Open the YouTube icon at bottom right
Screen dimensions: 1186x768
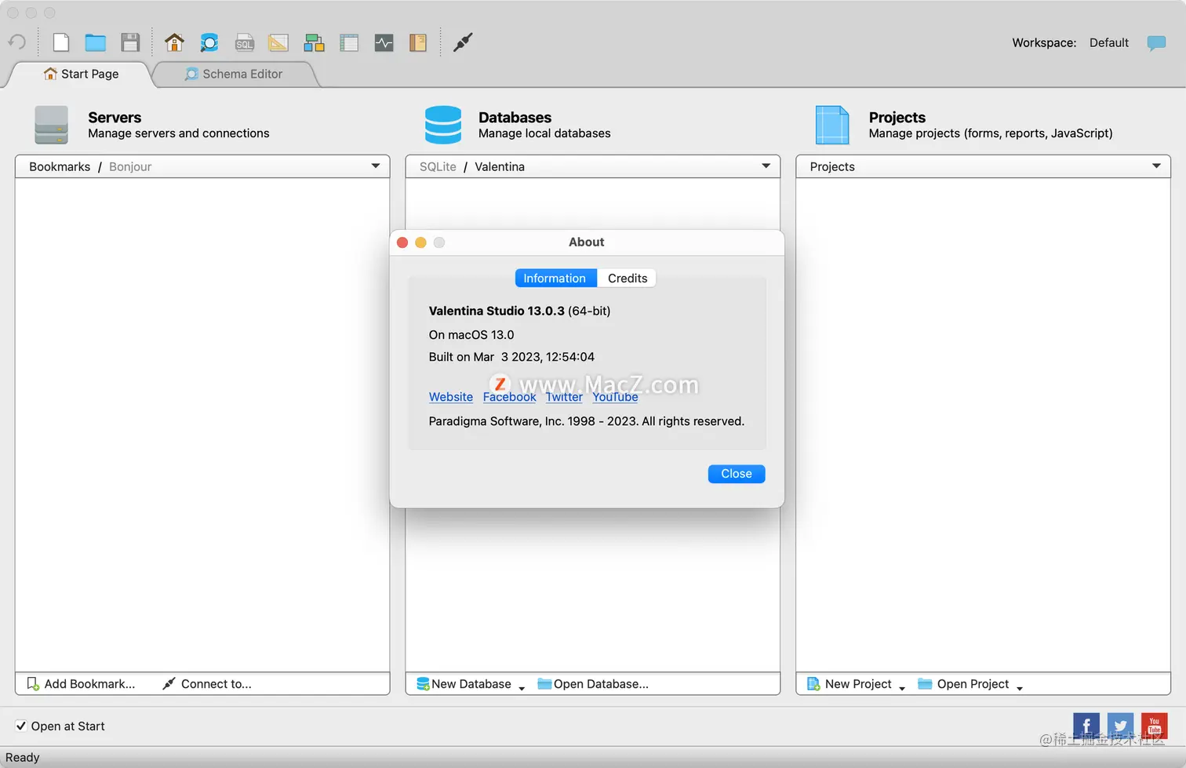[1154, 726]
